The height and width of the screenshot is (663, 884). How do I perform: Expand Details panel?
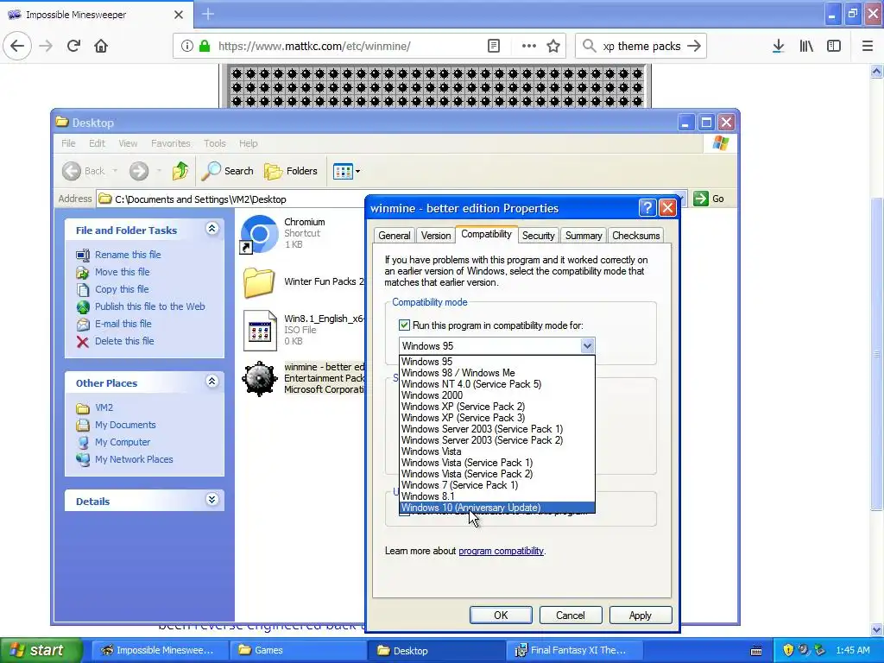212,500
